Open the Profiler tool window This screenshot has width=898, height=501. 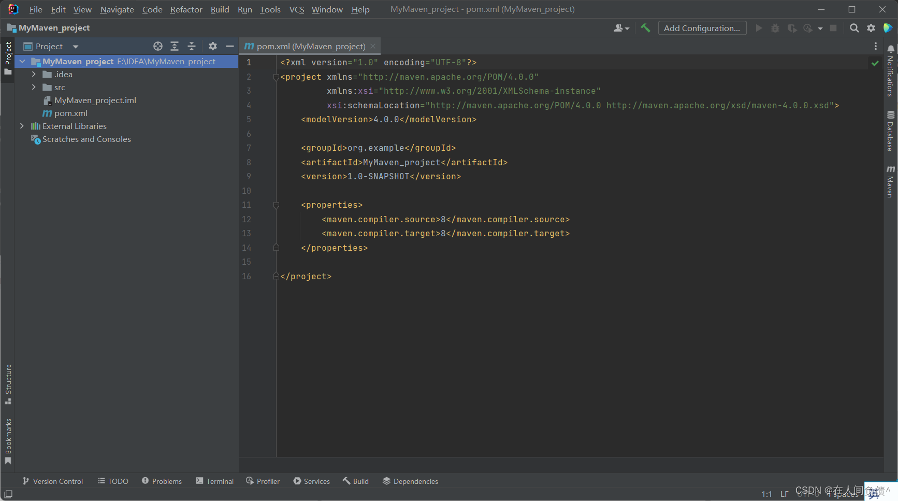(x=263, y=481)
